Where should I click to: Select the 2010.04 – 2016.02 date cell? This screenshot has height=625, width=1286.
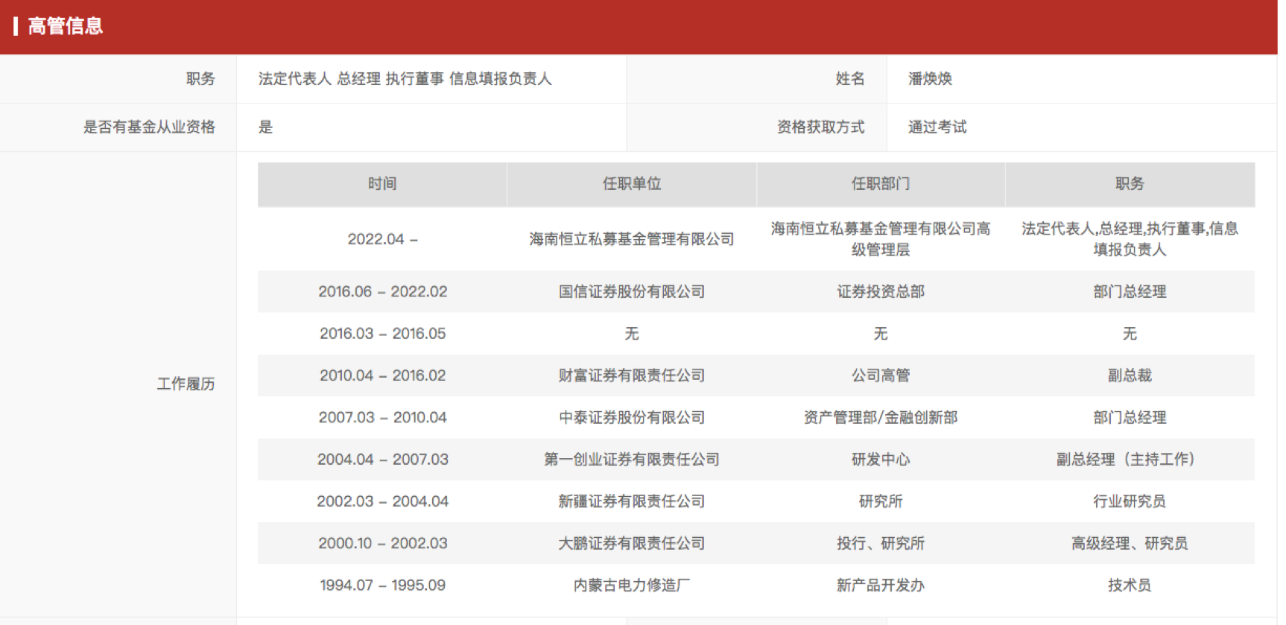(382, 375)
